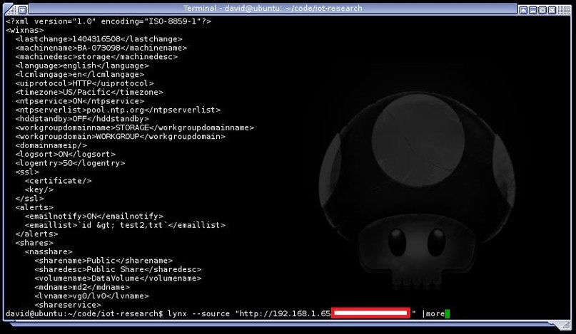Click the bottom-right window resize corner

[565, 325]
